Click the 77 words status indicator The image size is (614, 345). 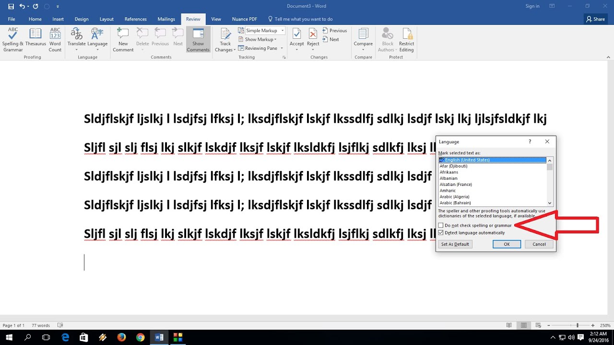tap(41, 325)
